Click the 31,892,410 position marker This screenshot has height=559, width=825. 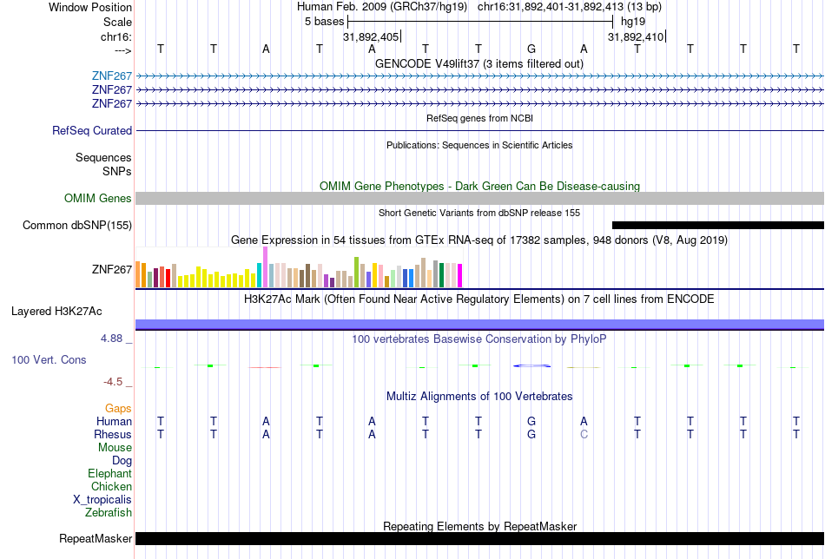point(636,36)
